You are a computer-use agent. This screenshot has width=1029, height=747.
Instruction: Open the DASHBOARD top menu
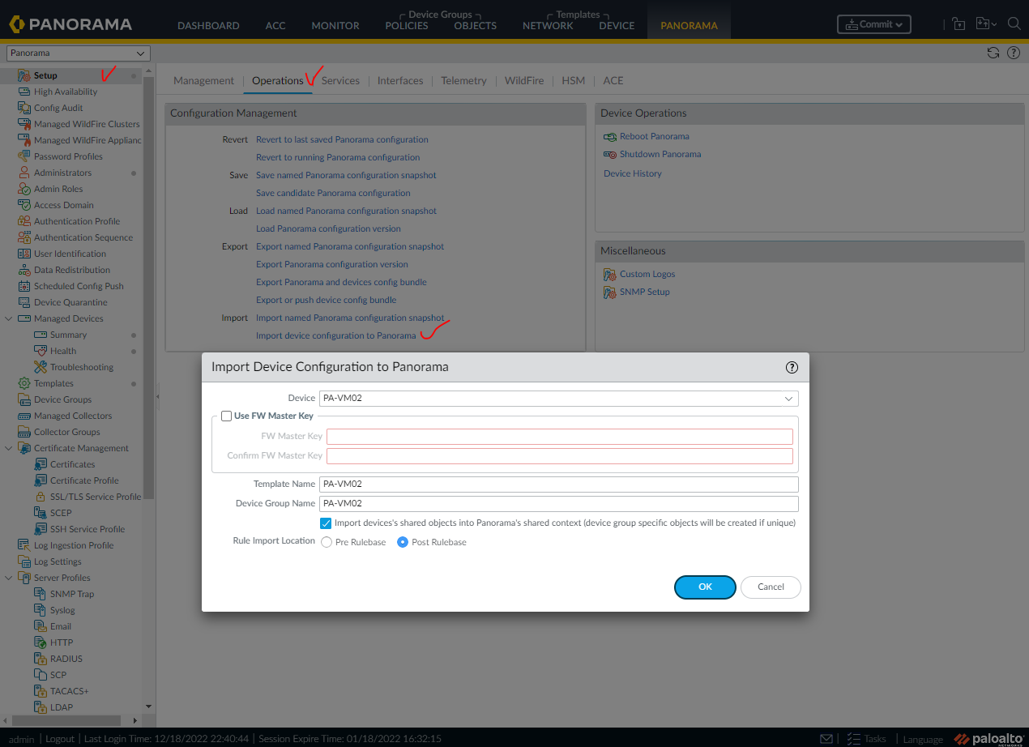tap(208, 25)
